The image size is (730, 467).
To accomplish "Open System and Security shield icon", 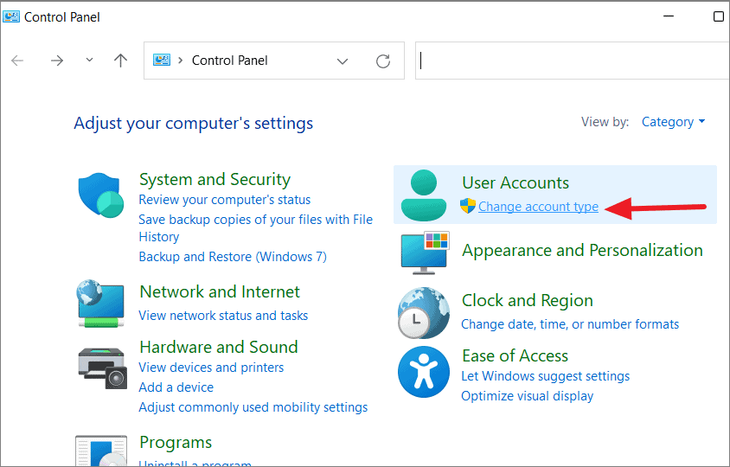I will pyautogui.click(x=101, y=195).
